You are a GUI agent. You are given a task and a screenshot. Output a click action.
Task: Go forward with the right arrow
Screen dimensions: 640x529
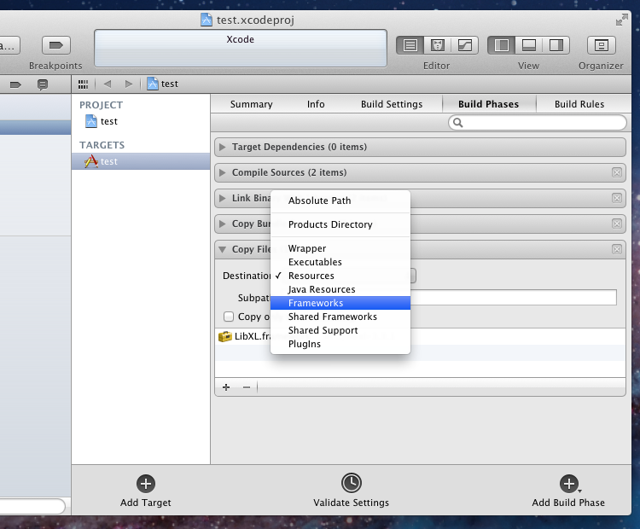(x=129, y=84)
